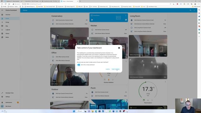This screenshot has width=201, height=113.
Task: Open Blink Gym Camera Motion Detected entity
Action: click(69, 97)
